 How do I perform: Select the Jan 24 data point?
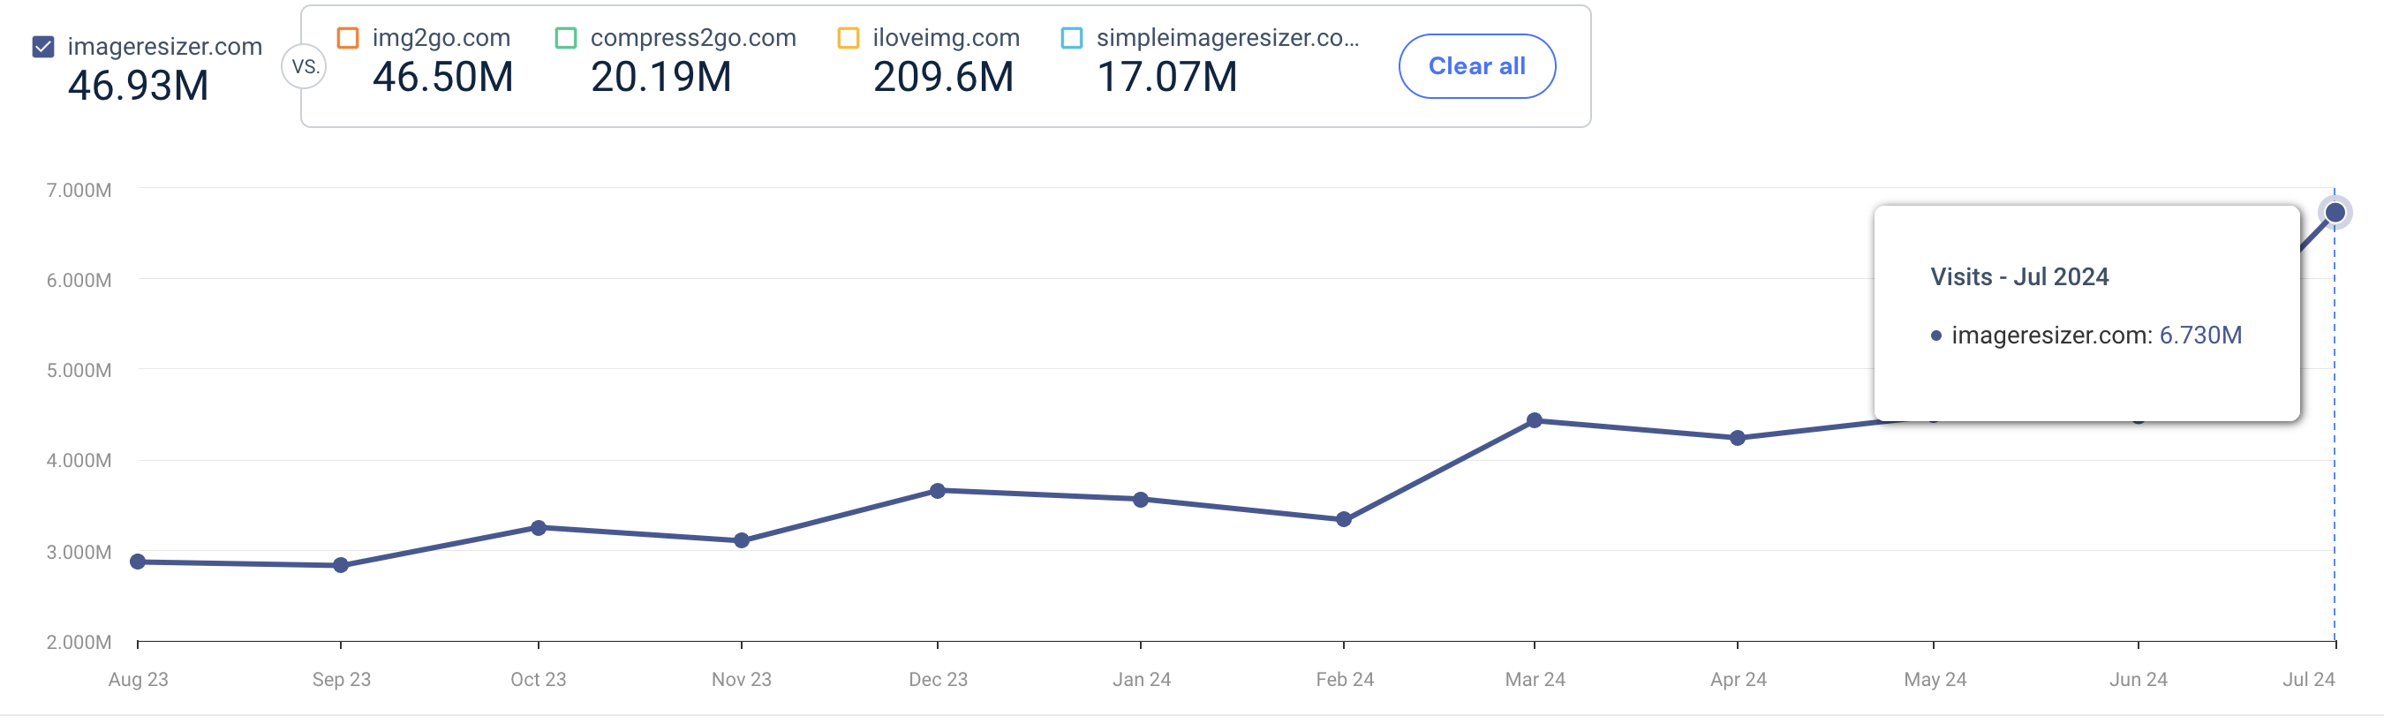[1141, 500]
